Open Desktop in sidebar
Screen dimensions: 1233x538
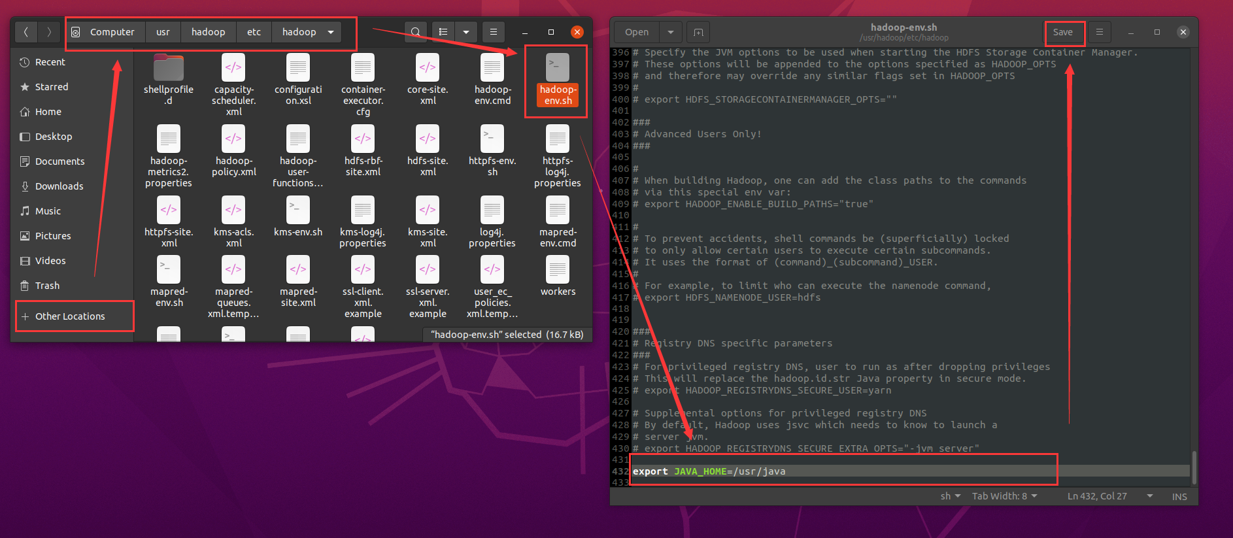(72, 137)
